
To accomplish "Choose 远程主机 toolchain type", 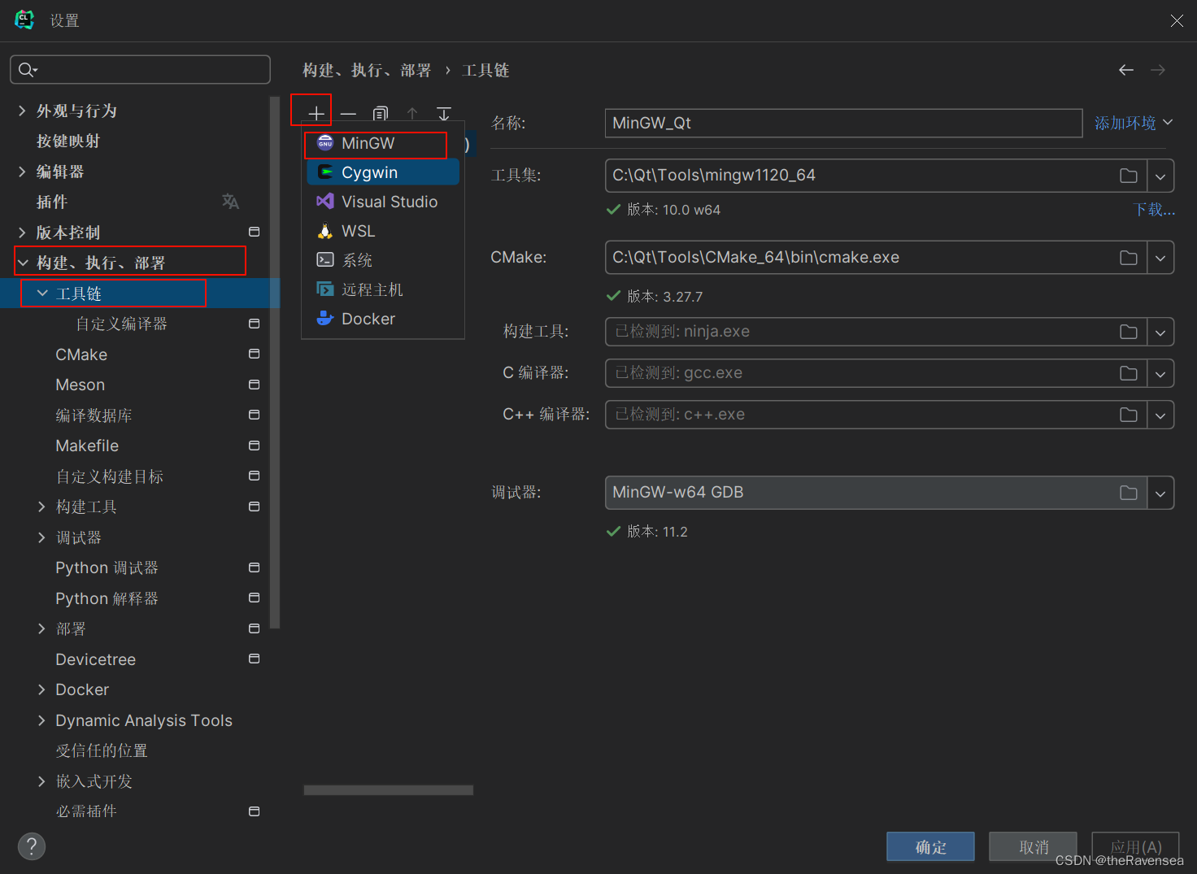I will coord(383,289).
